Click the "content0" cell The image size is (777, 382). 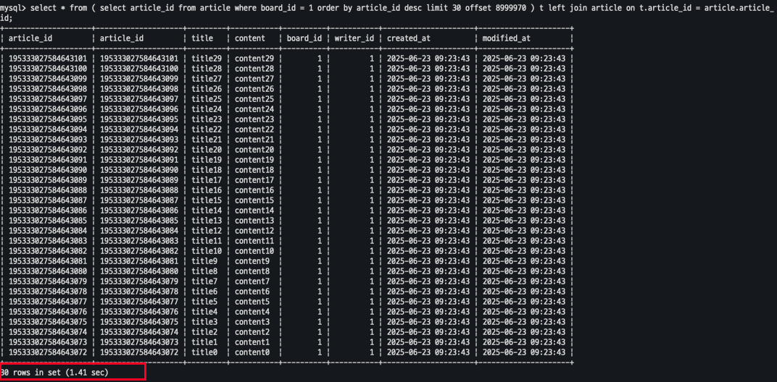(252, 352)
